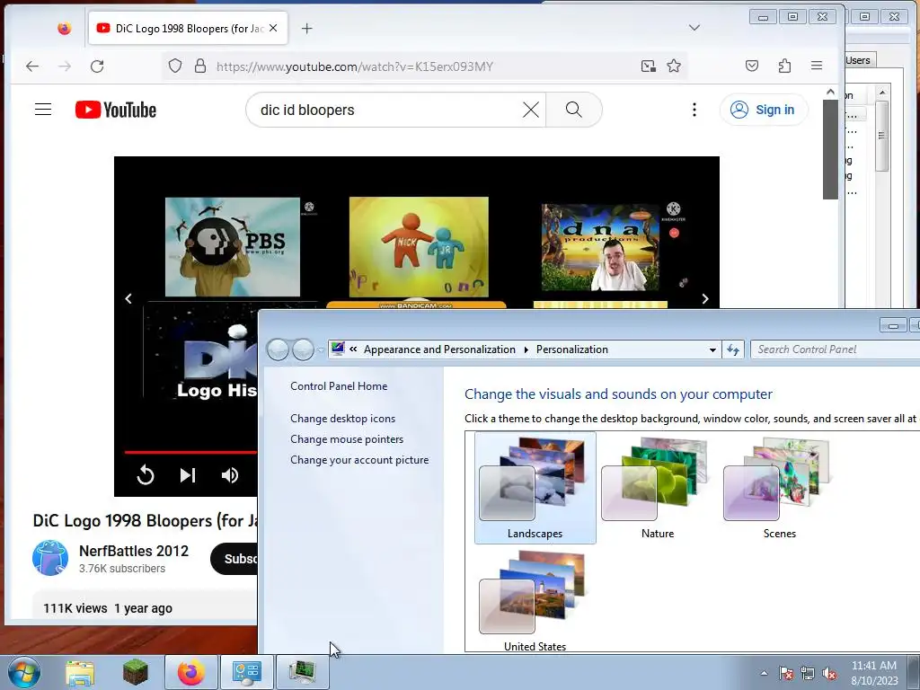Screen dimensions: 920x690
Task: Submit search with magnifier button
Action: 574,110
